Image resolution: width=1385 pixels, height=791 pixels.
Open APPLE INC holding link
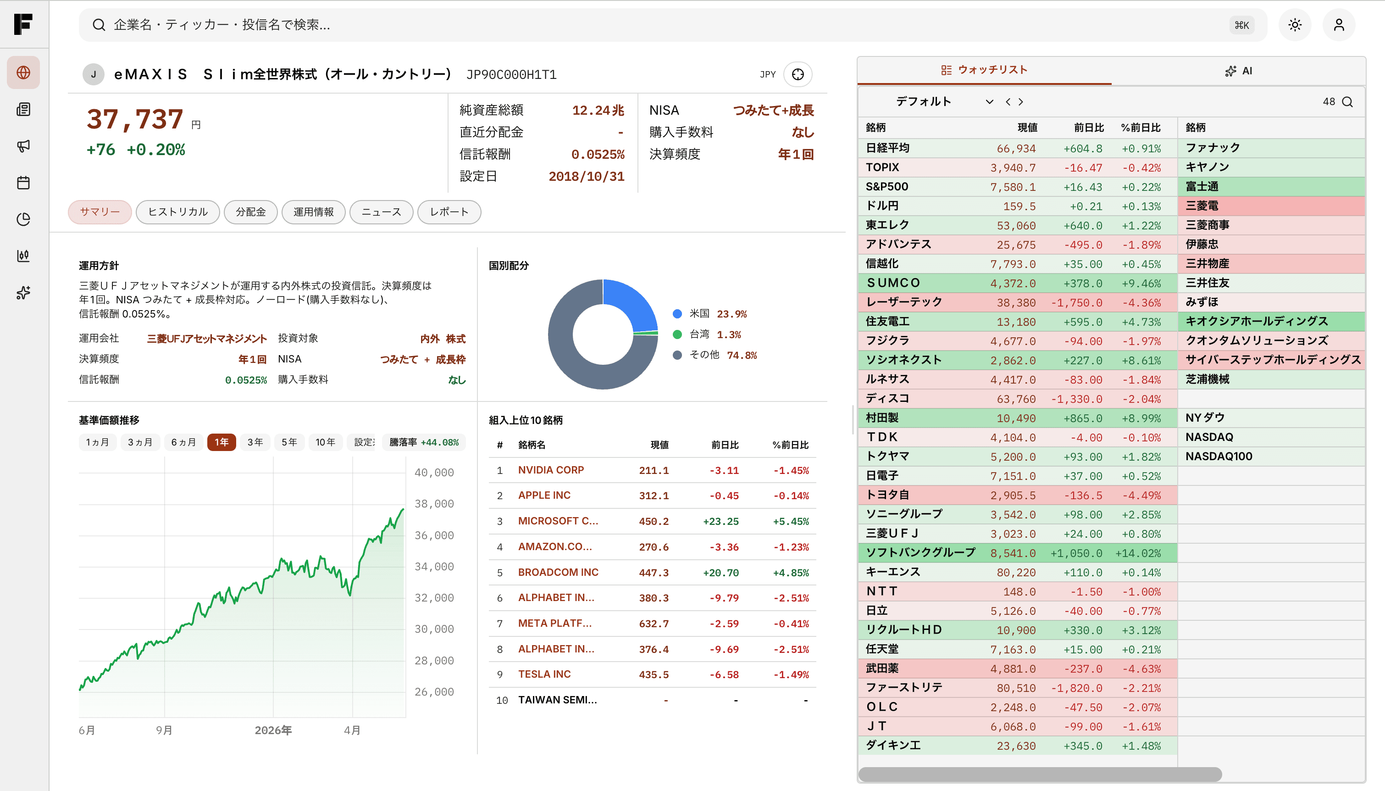point(544,496)
